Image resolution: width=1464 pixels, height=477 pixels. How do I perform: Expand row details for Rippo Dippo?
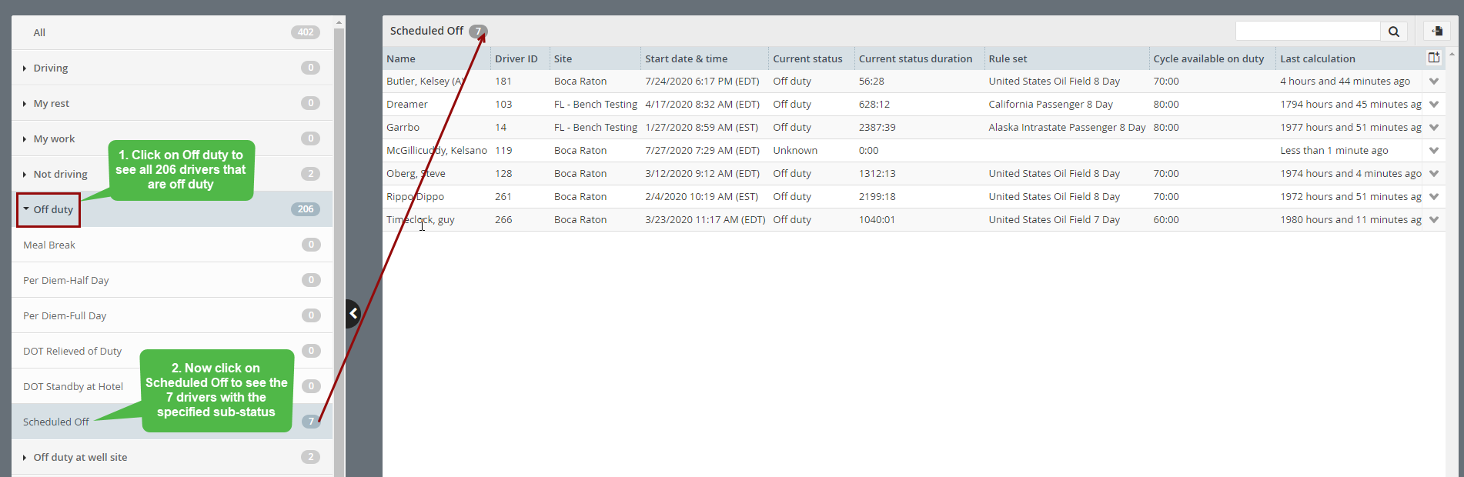click(1434, 197)
